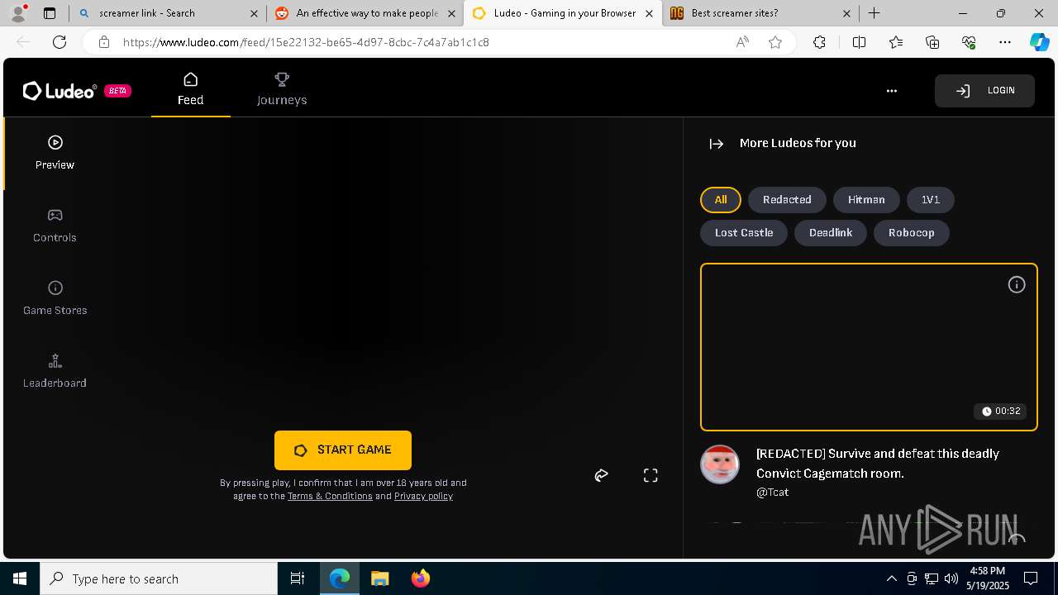1058x595 pixels.
Task: Select the Lost Castle filter chip
Action: click(x=744, y=233)
